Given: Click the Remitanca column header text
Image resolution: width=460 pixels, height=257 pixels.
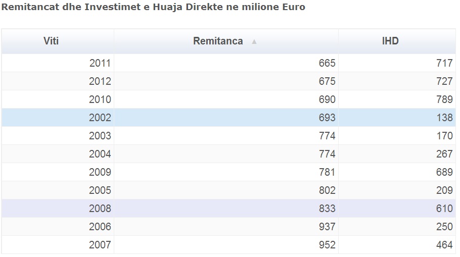Looking at the screenshot, I should (x=218, y=41).
